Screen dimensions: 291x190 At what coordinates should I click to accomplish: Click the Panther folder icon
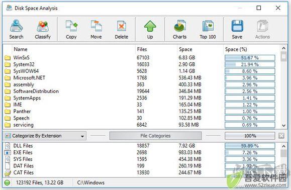(x=8, y=111)
